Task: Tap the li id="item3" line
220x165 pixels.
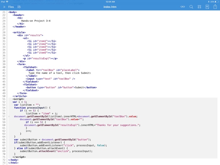Action: tap(42, 47)
